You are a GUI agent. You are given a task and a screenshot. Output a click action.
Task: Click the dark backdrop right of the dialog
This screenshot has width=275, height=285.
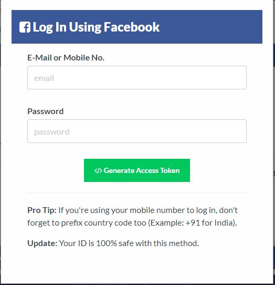click(274, 142)
